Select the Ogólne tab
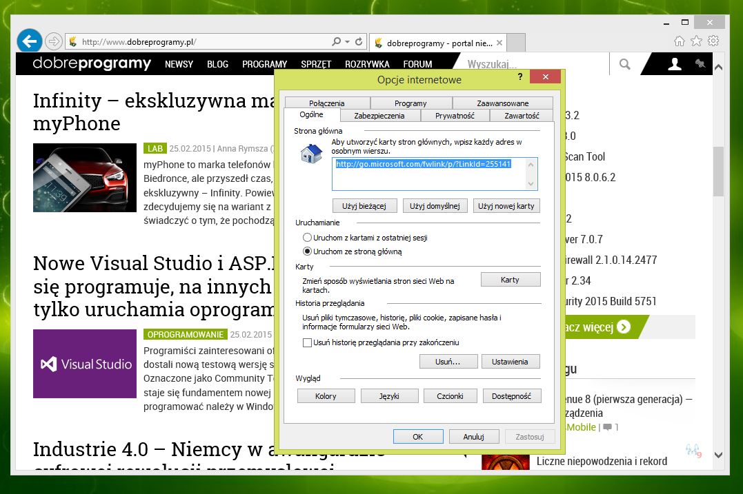Screen dimensions: 743x494 point(311,115)
